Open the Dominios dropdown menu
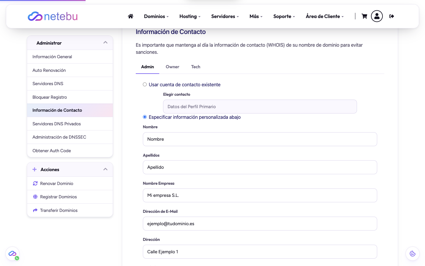The width and height of the screenshot is (425, 266). point(156,16)
